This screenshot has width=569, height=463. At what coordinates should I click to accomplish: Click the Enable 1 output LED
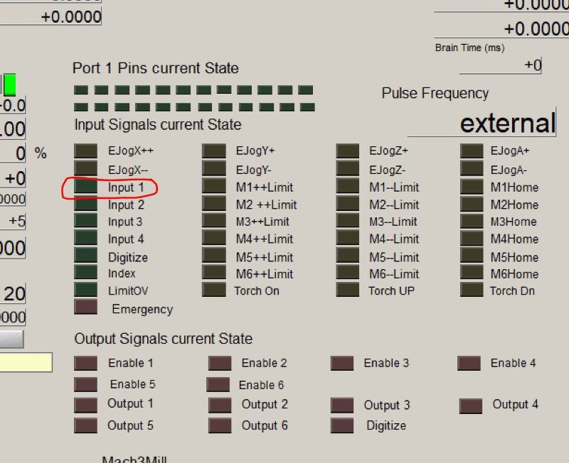(86, 363)
